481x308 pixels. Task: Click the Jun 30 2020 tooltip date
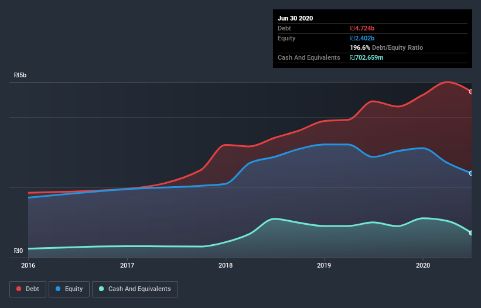(x=295, y=18)
